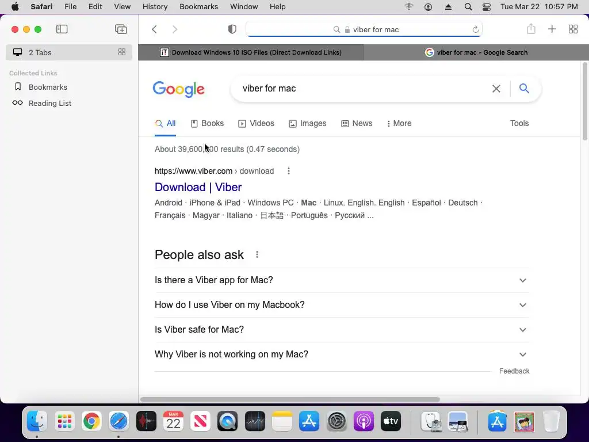The image size is (589, 442).
Task: Switch to Download Windows 10 ISO tab
Action: [251, 52]
